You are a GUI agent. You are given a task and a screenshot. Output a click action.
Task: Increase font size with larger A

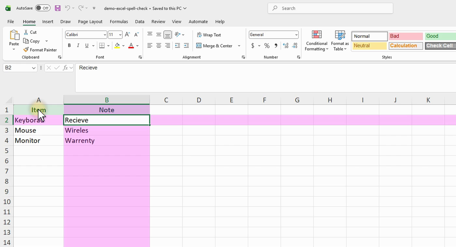(128, 35)
